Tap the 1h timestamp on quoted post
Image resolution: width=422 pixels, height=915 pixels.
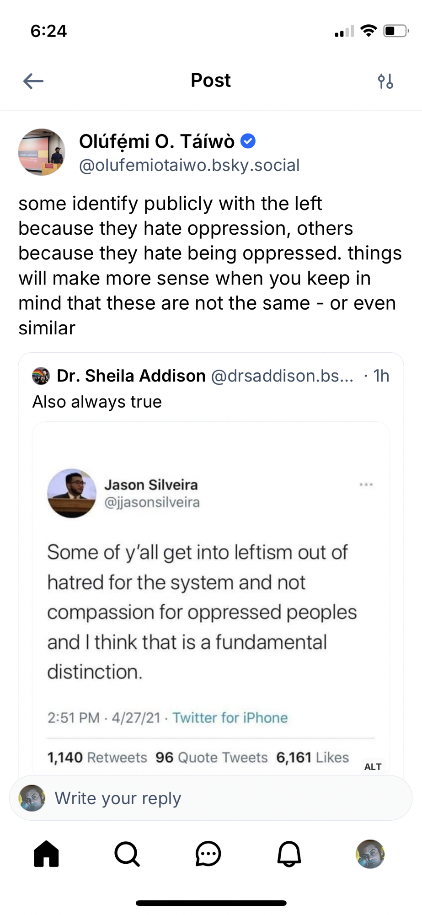[381, 376]
